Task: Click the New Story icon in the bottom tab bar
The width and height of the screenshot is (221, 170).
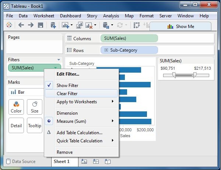Action: (x=108, y=162)
